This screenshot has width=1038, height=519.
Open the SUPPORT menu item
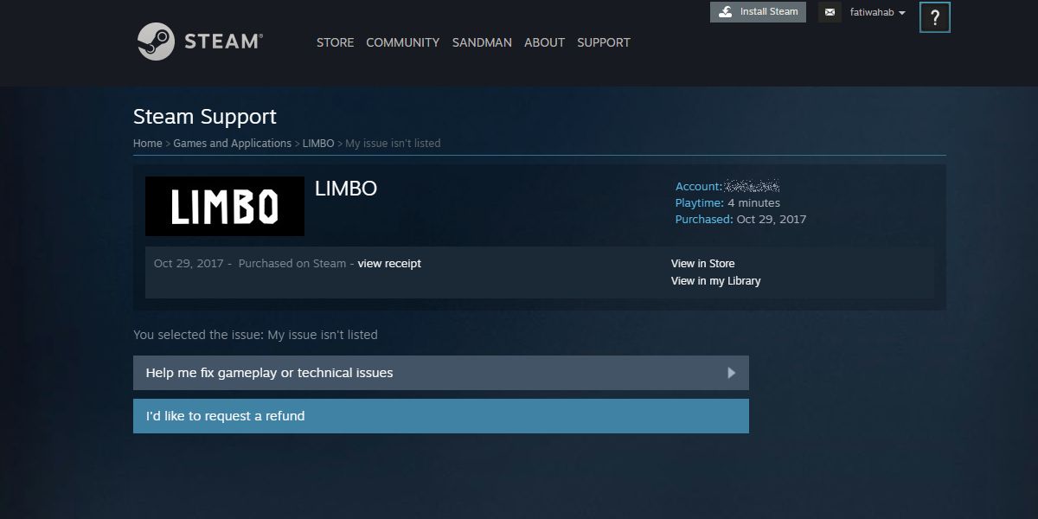(x=604, y=42)
